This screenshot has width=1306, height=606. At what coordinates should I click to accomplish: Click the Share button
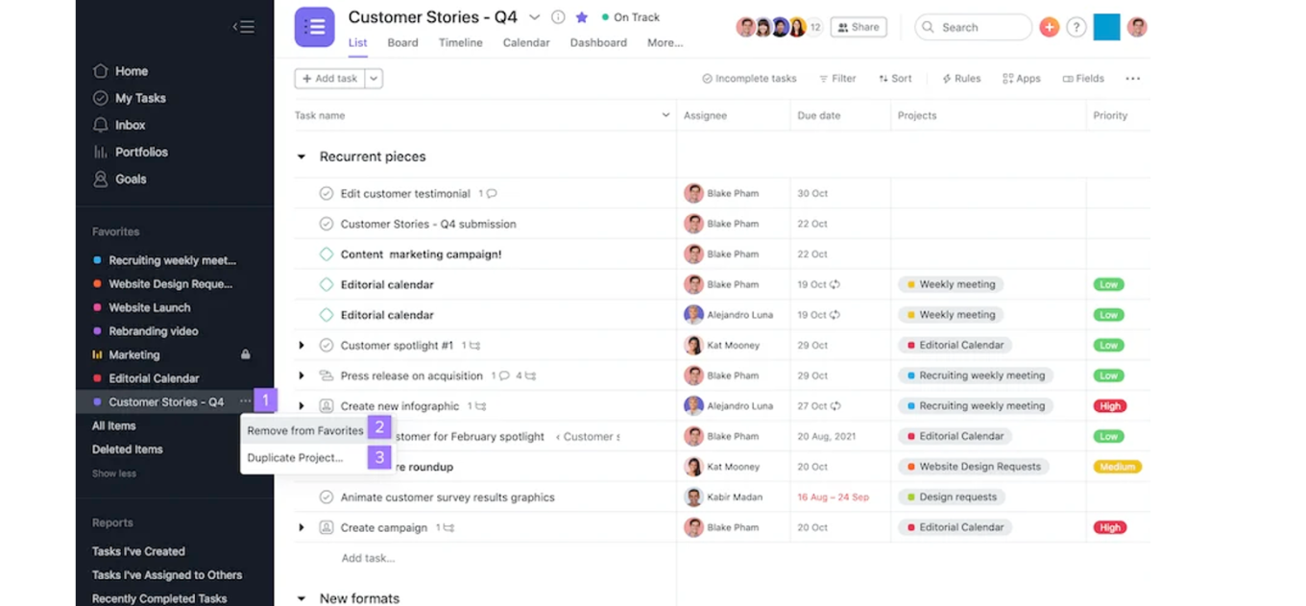[858, 26]
